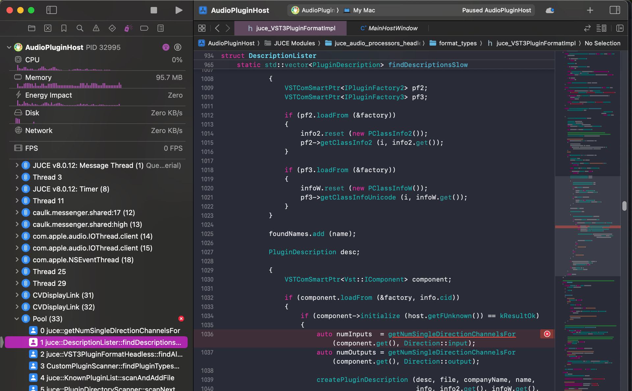Image resolution: width=632 pixels, height=391 pixels.
Task: Select the Breakpoint navigator icon
Action: (144, 28)
